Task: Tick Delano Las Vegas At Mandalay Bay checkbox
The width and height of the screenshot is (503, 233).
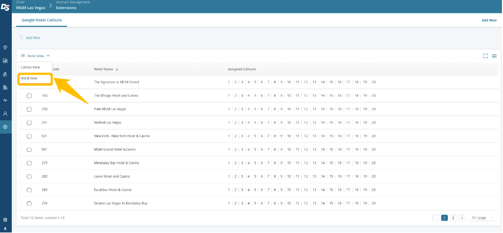Action: 29,203
